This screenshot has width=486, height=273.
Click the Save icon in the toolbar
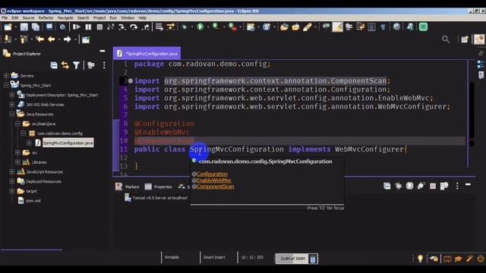[24, 27]
